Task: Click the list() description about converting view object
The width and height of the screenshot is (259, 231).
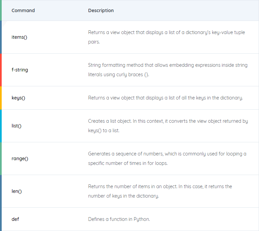Action: (x=168, y=126)
